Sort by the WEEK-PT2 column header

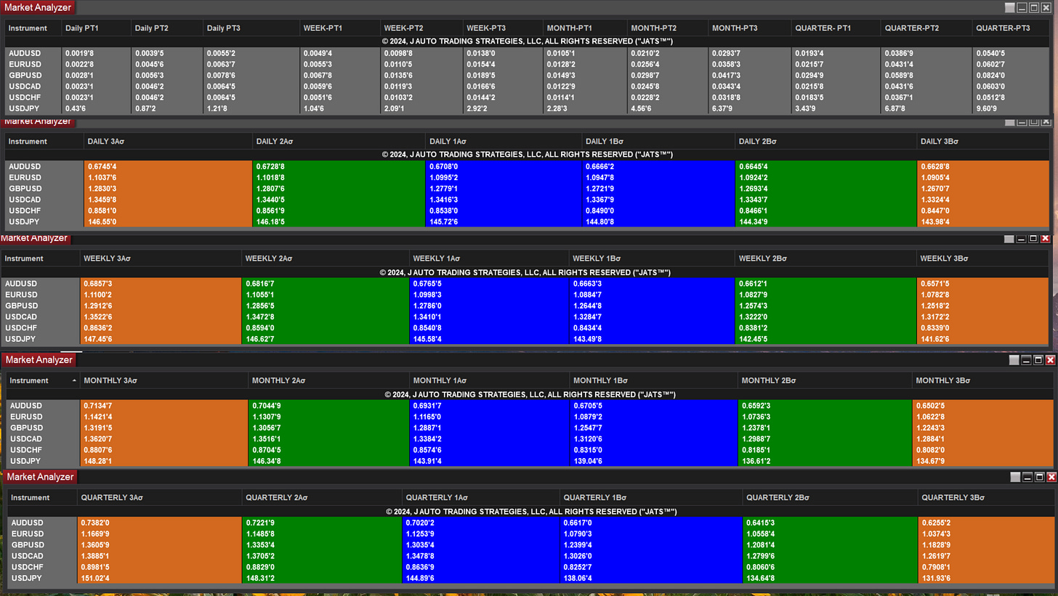[x=421, y=28]
